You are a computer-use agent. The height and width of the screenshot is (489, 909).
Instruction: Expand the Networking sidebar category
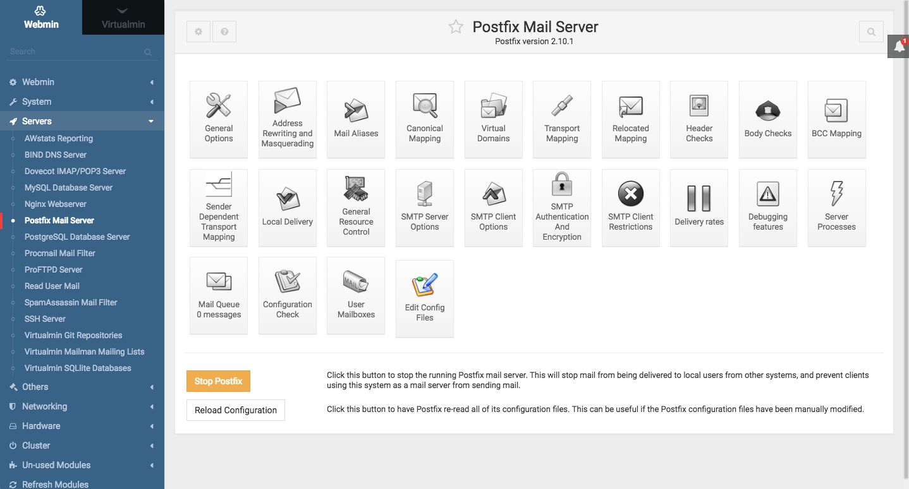tap(82, 406)
